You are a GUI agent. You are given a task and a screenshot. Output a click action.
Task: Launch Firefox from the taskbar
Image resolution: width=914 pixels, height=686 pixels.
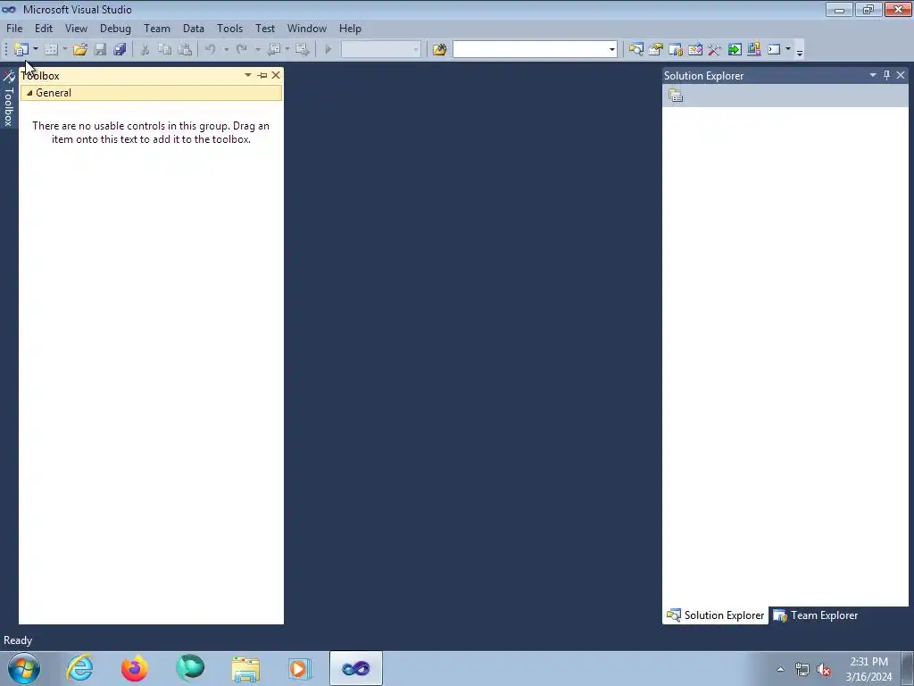[x=135, y=668]
